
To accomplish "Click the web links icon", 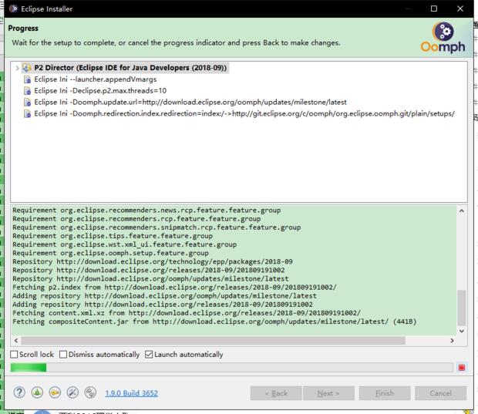I will 90,392.
